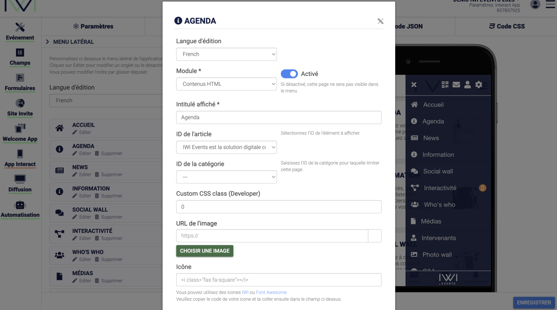Click the Custom CSS class field
Screen dimensions: 557x310
[x=279, y=207]
